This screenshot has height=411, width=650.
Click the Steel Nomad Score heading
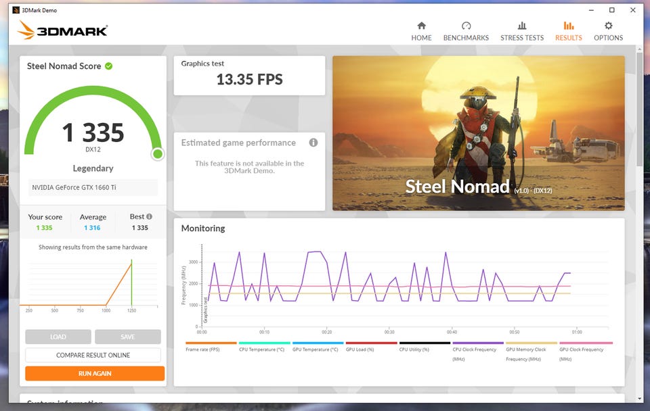coord(64,66)
